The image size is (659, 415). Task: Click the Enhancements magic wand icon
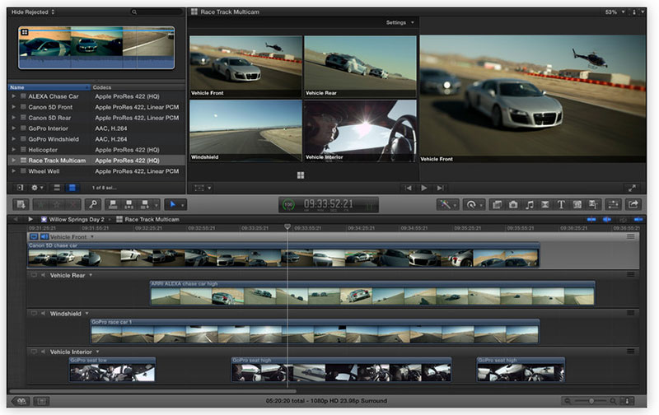click(x=445, y=204)
